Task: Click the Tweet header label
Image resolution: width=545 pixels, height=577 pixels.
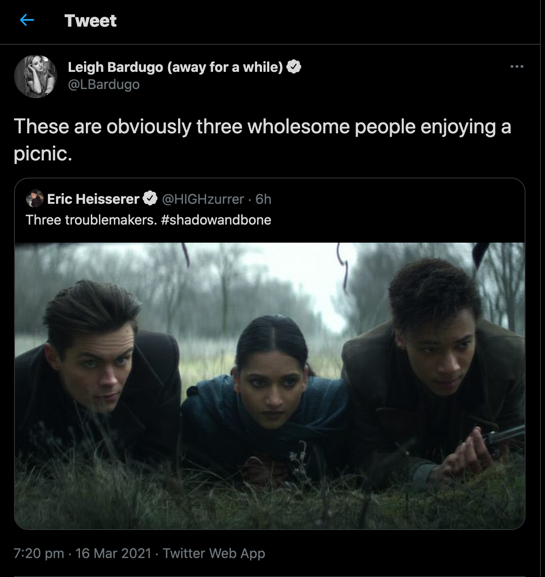Action: click(91, 20)
